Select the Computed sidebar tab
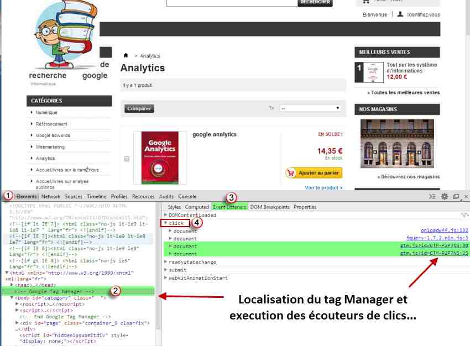Image resolution: width=470 pixels, height=346 pixels. (197, 207)
